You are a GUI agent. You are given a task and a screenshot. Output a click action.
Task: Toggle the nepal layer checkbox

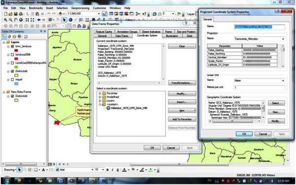click(x=12, y=79)
